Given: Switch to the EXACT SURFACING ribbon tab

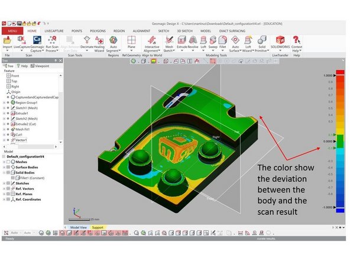Looking at the screenshot, I should (x=232, y=31).
